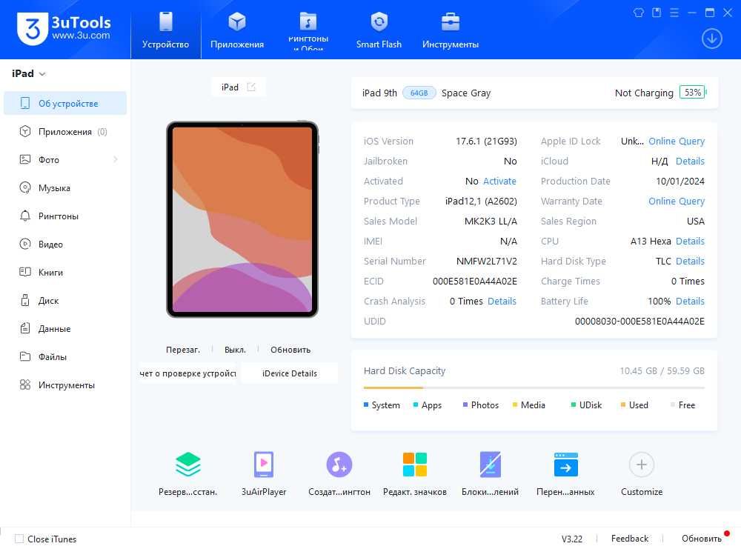Open CPU Details link
Viewport: 741px width, 549px height.
[x=690, y=241]
